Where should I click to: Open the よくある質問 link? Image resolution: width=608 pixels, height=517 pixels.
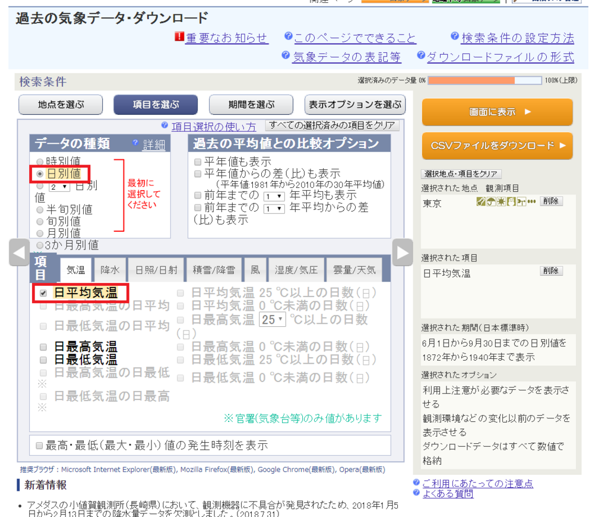(x=448, y=494)
